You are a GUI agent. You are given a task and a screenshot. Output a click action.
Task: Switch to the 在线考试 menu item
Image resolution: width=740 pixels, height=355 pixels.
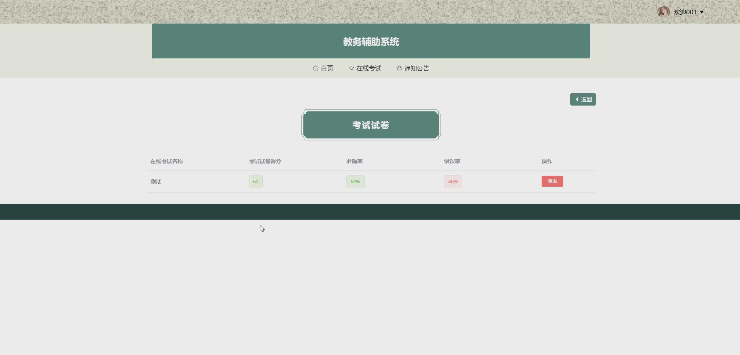click(x=368, y=68)
